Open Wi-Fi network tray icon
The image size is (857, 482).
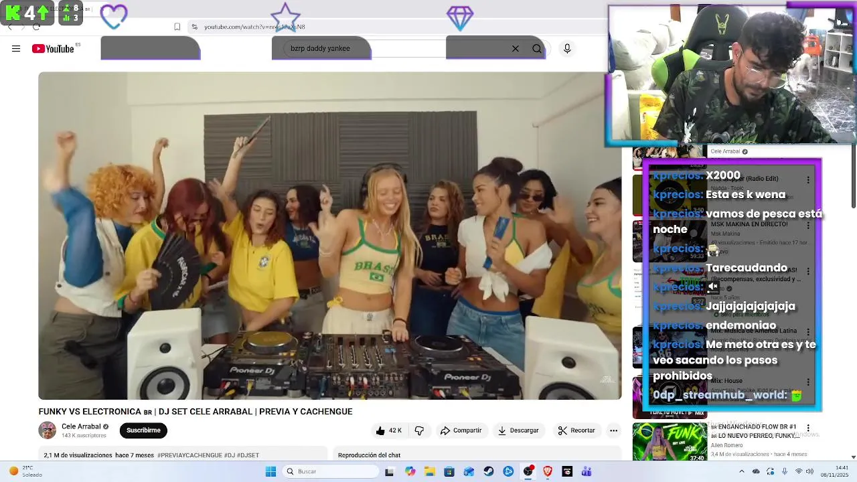coord(798,471)
